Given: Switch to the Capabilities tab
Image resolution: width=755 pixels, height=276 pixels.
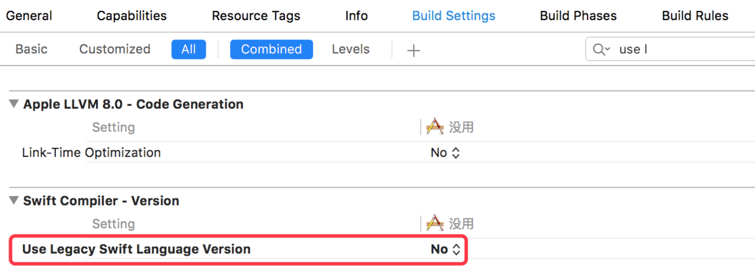Looking at the screenshot, I should point(132,16).
